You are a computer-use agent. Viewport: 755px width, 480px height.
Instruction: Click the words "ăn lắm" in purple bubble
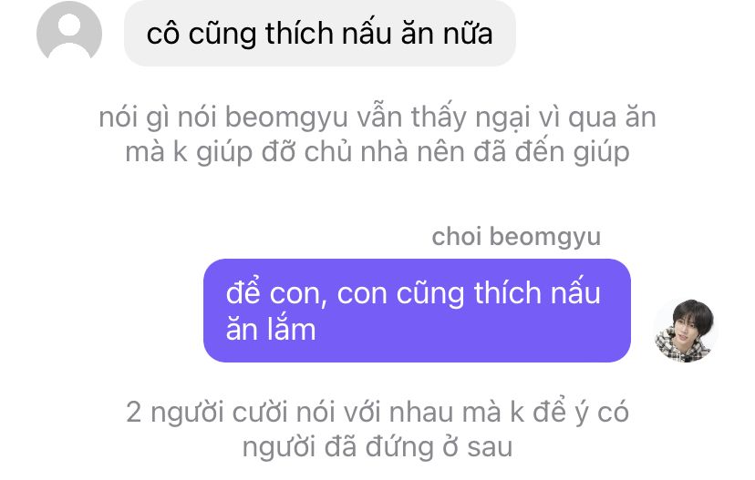point(271,330)
